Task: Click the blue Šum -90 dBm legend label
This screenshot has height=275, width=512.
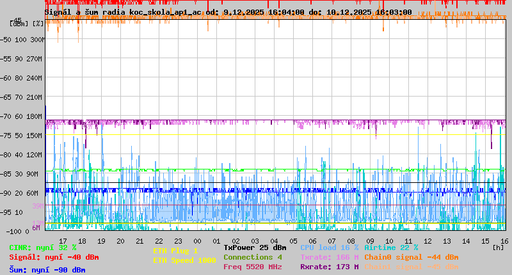Action: [x=47, y=270]
